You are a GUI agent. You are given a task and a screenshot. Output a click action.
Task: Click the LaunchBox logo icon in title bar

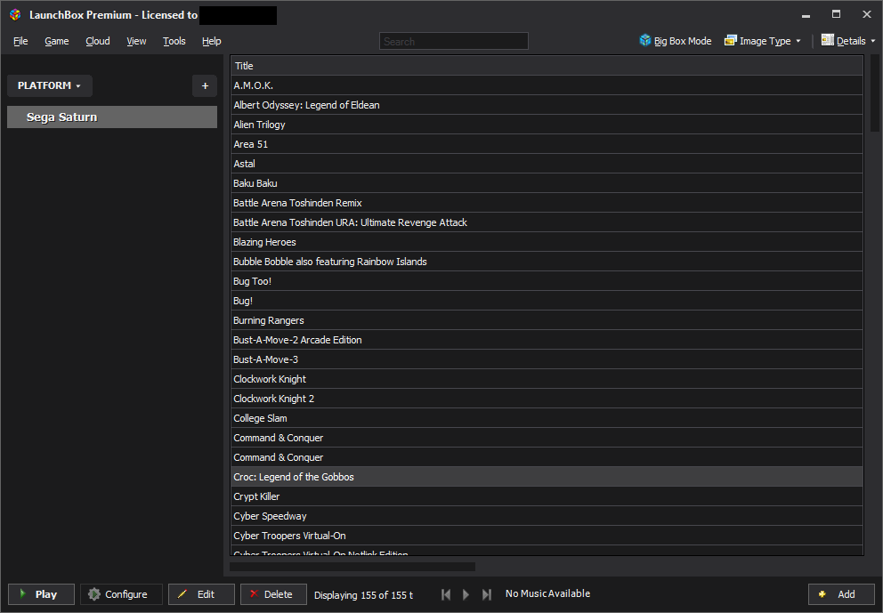[15, 14]
